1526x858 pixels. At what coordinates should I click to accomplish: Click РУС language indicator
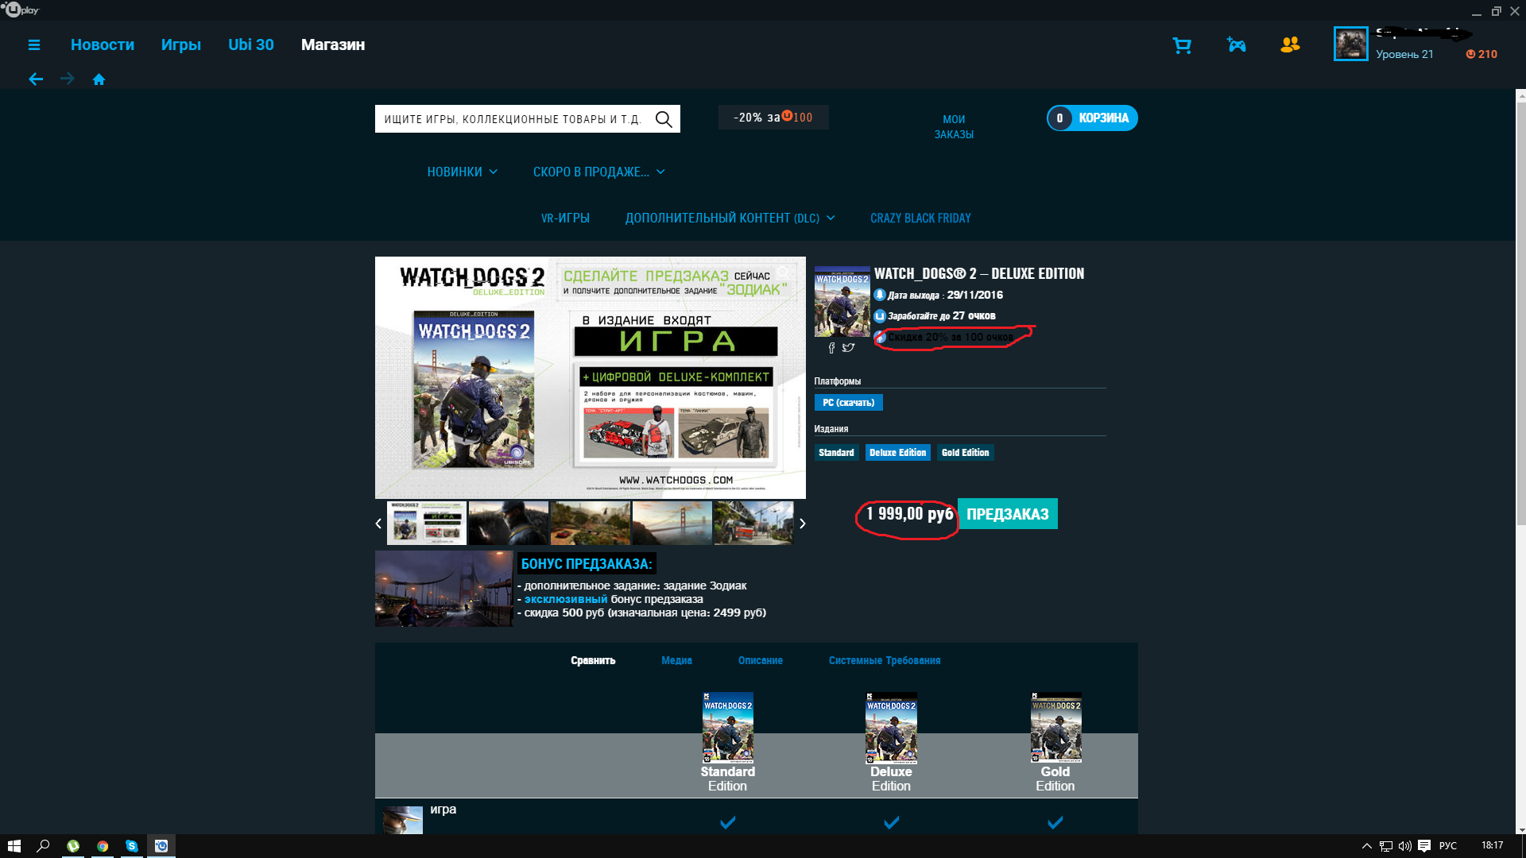[x=1448, y=846]
